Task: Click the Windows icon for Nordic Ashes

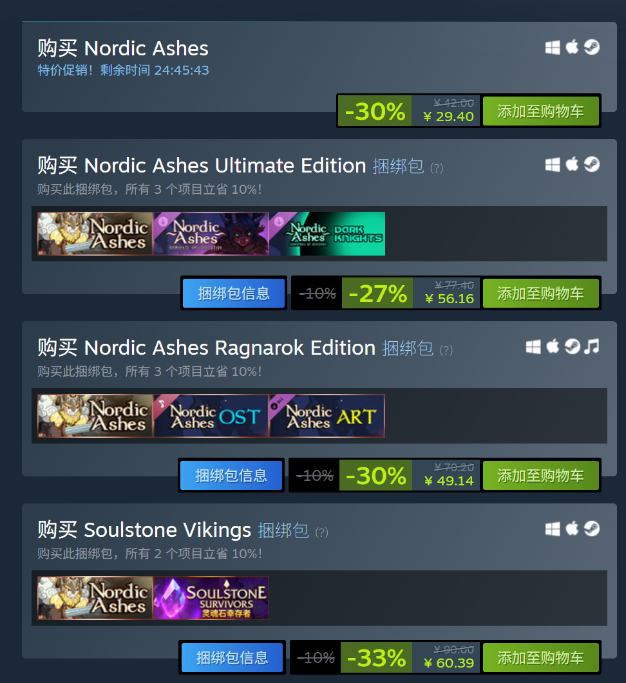Action: pos(553,47)
